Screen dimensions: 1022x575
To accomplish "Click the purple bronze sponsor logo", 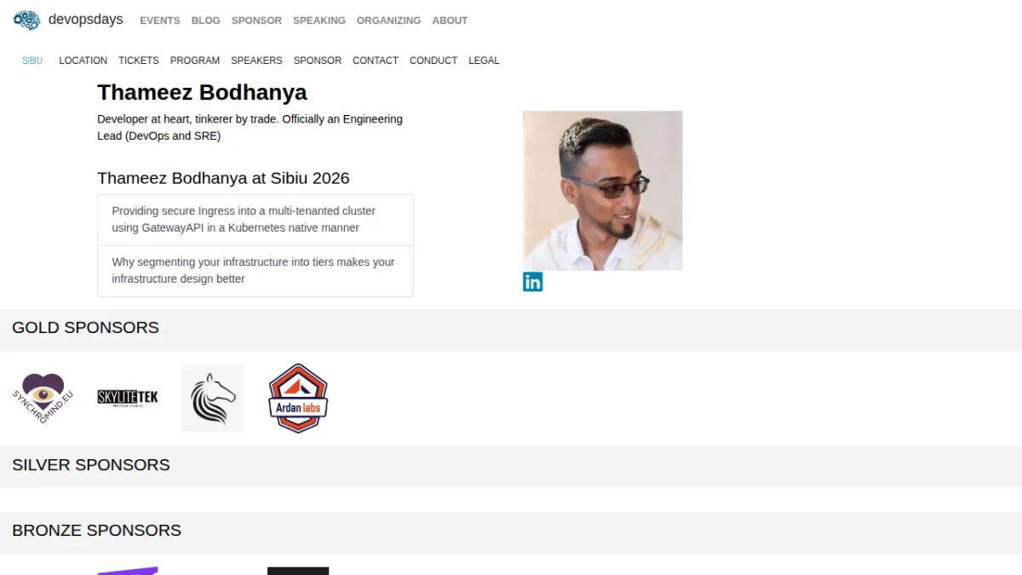I will [x=128, y=571].
